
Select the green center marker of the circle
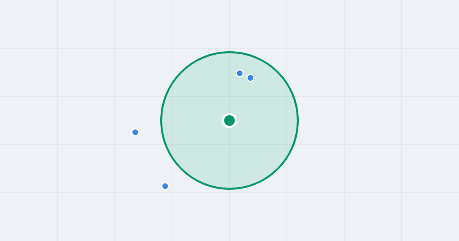coord(229,120)
